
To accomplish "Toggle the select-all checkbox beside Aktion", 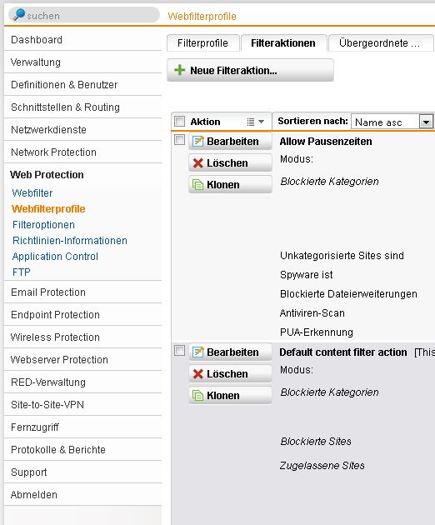I will 180,121.
